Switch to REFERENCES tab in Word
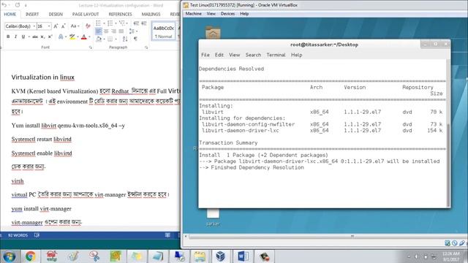Screen dimensions: 468x263 tap(120, 15)
